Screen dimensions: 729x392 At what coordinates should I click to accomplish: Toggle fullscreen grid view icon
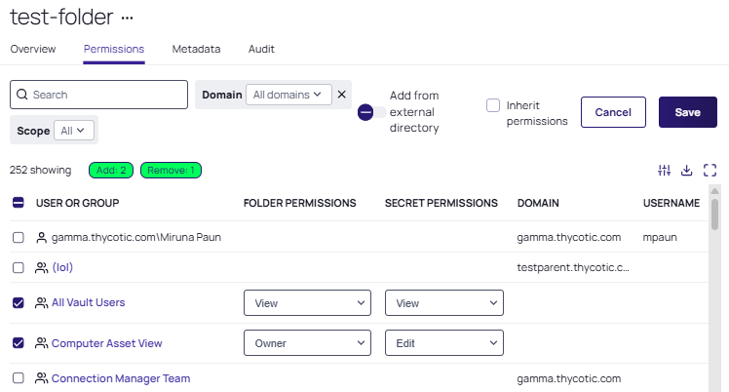[710, 171]
